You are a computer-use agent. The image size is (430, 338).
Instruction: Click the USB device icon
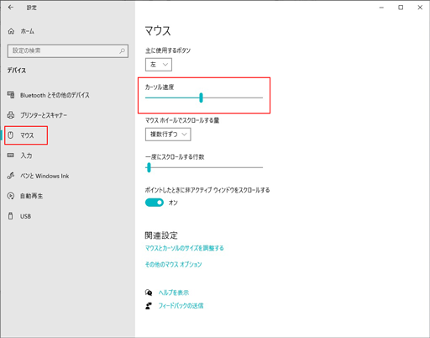pyautogui.click(x=11, y=216)
